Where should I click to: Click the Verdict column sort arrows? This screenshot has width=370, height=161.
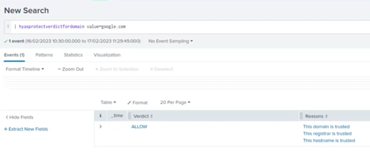pos(151,116)
